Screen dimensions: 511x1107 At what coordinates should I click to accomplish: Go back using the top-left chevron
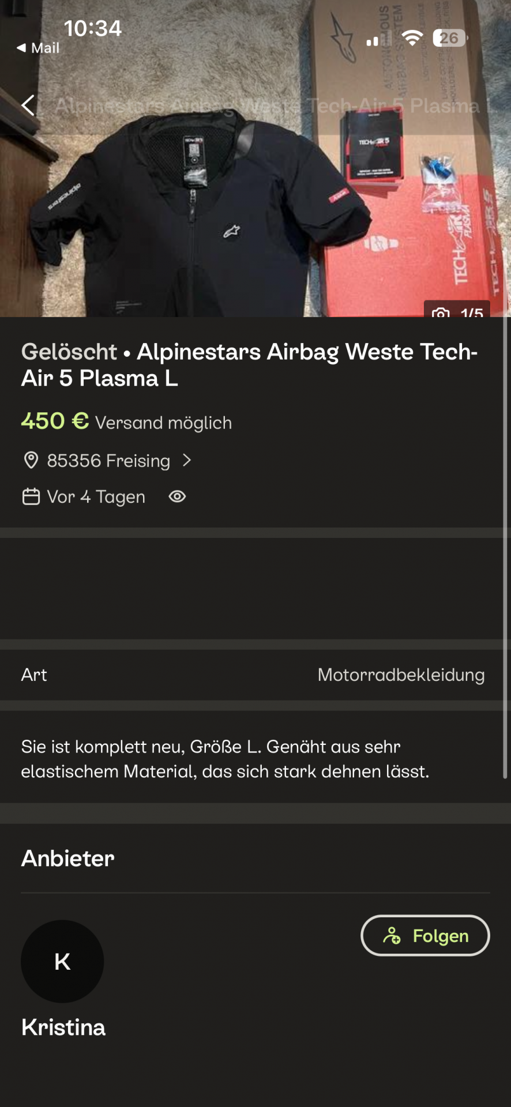point(28,106)
